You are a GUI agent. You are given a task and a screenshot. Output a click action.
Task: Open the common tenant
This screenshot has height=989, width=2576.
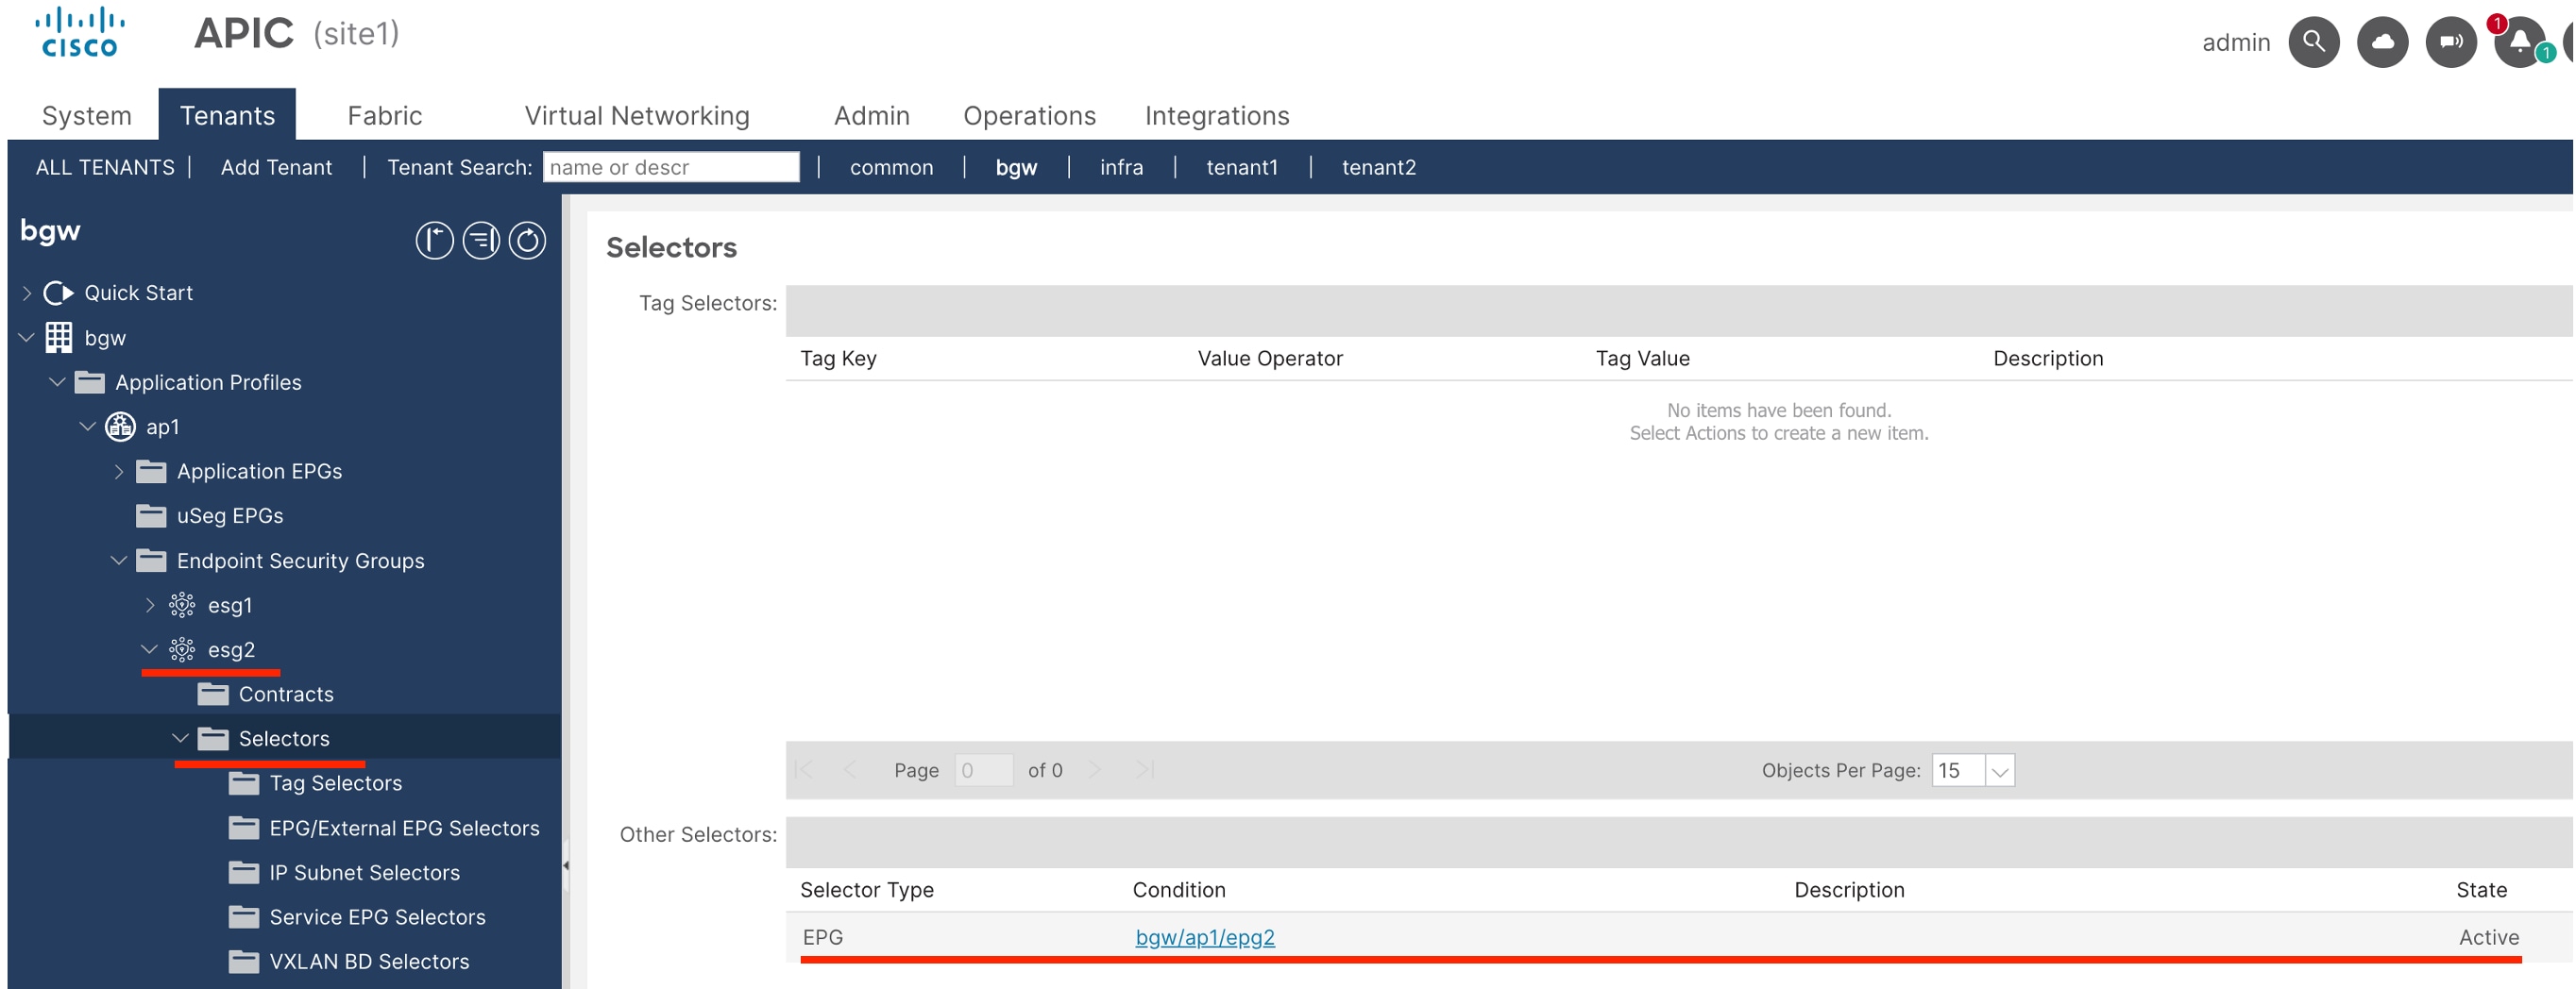[891, 167]
